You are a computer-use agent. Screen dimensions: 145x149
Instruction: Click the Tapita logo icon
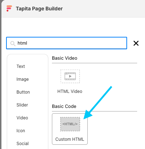(9, 9)
